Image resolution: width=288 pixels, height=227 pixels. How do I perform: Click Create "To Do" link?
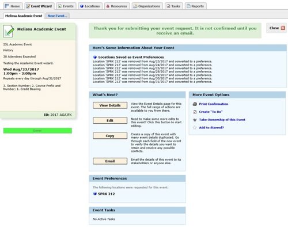[x=211, y=112]
